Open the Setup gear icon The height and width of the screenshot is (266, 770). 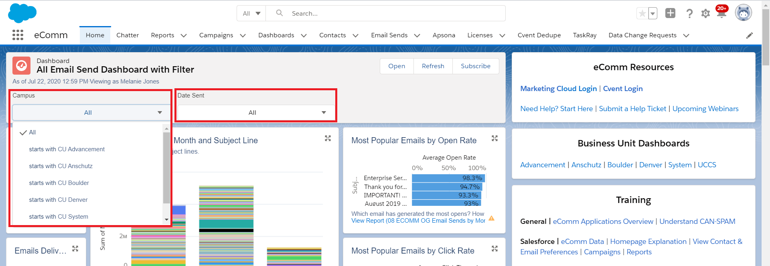[705, 14]
